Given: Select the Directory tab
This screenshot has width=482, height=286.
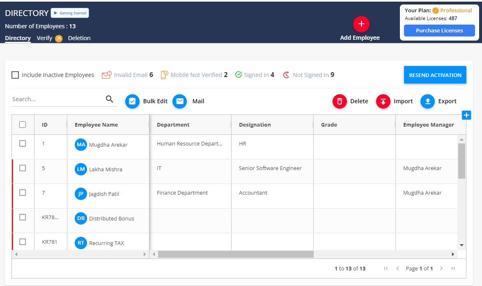Looking at the screenshot, I should coord(18,38).
